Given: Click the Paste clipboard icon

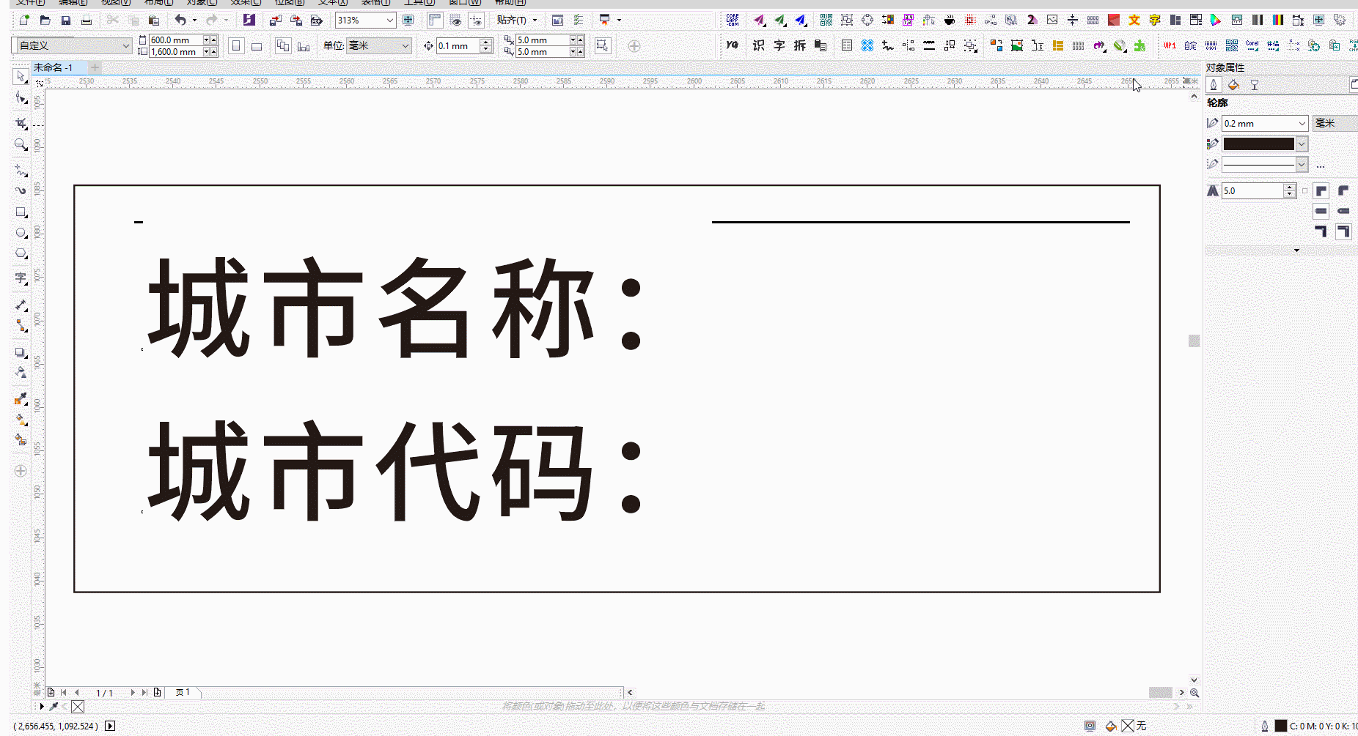Looking at the screenshot, I should tap(153, 21).
